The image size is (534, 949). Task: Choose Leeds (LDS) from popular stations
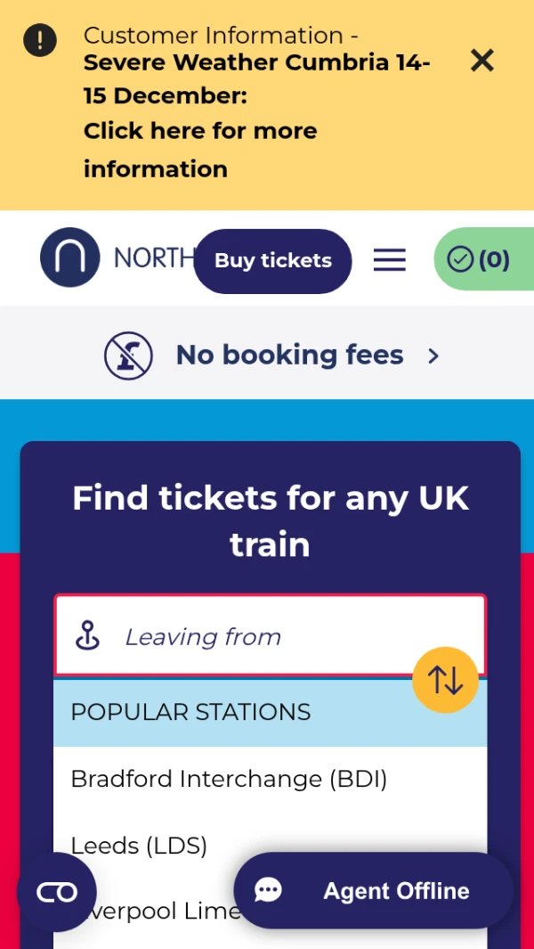click(139, 845)
